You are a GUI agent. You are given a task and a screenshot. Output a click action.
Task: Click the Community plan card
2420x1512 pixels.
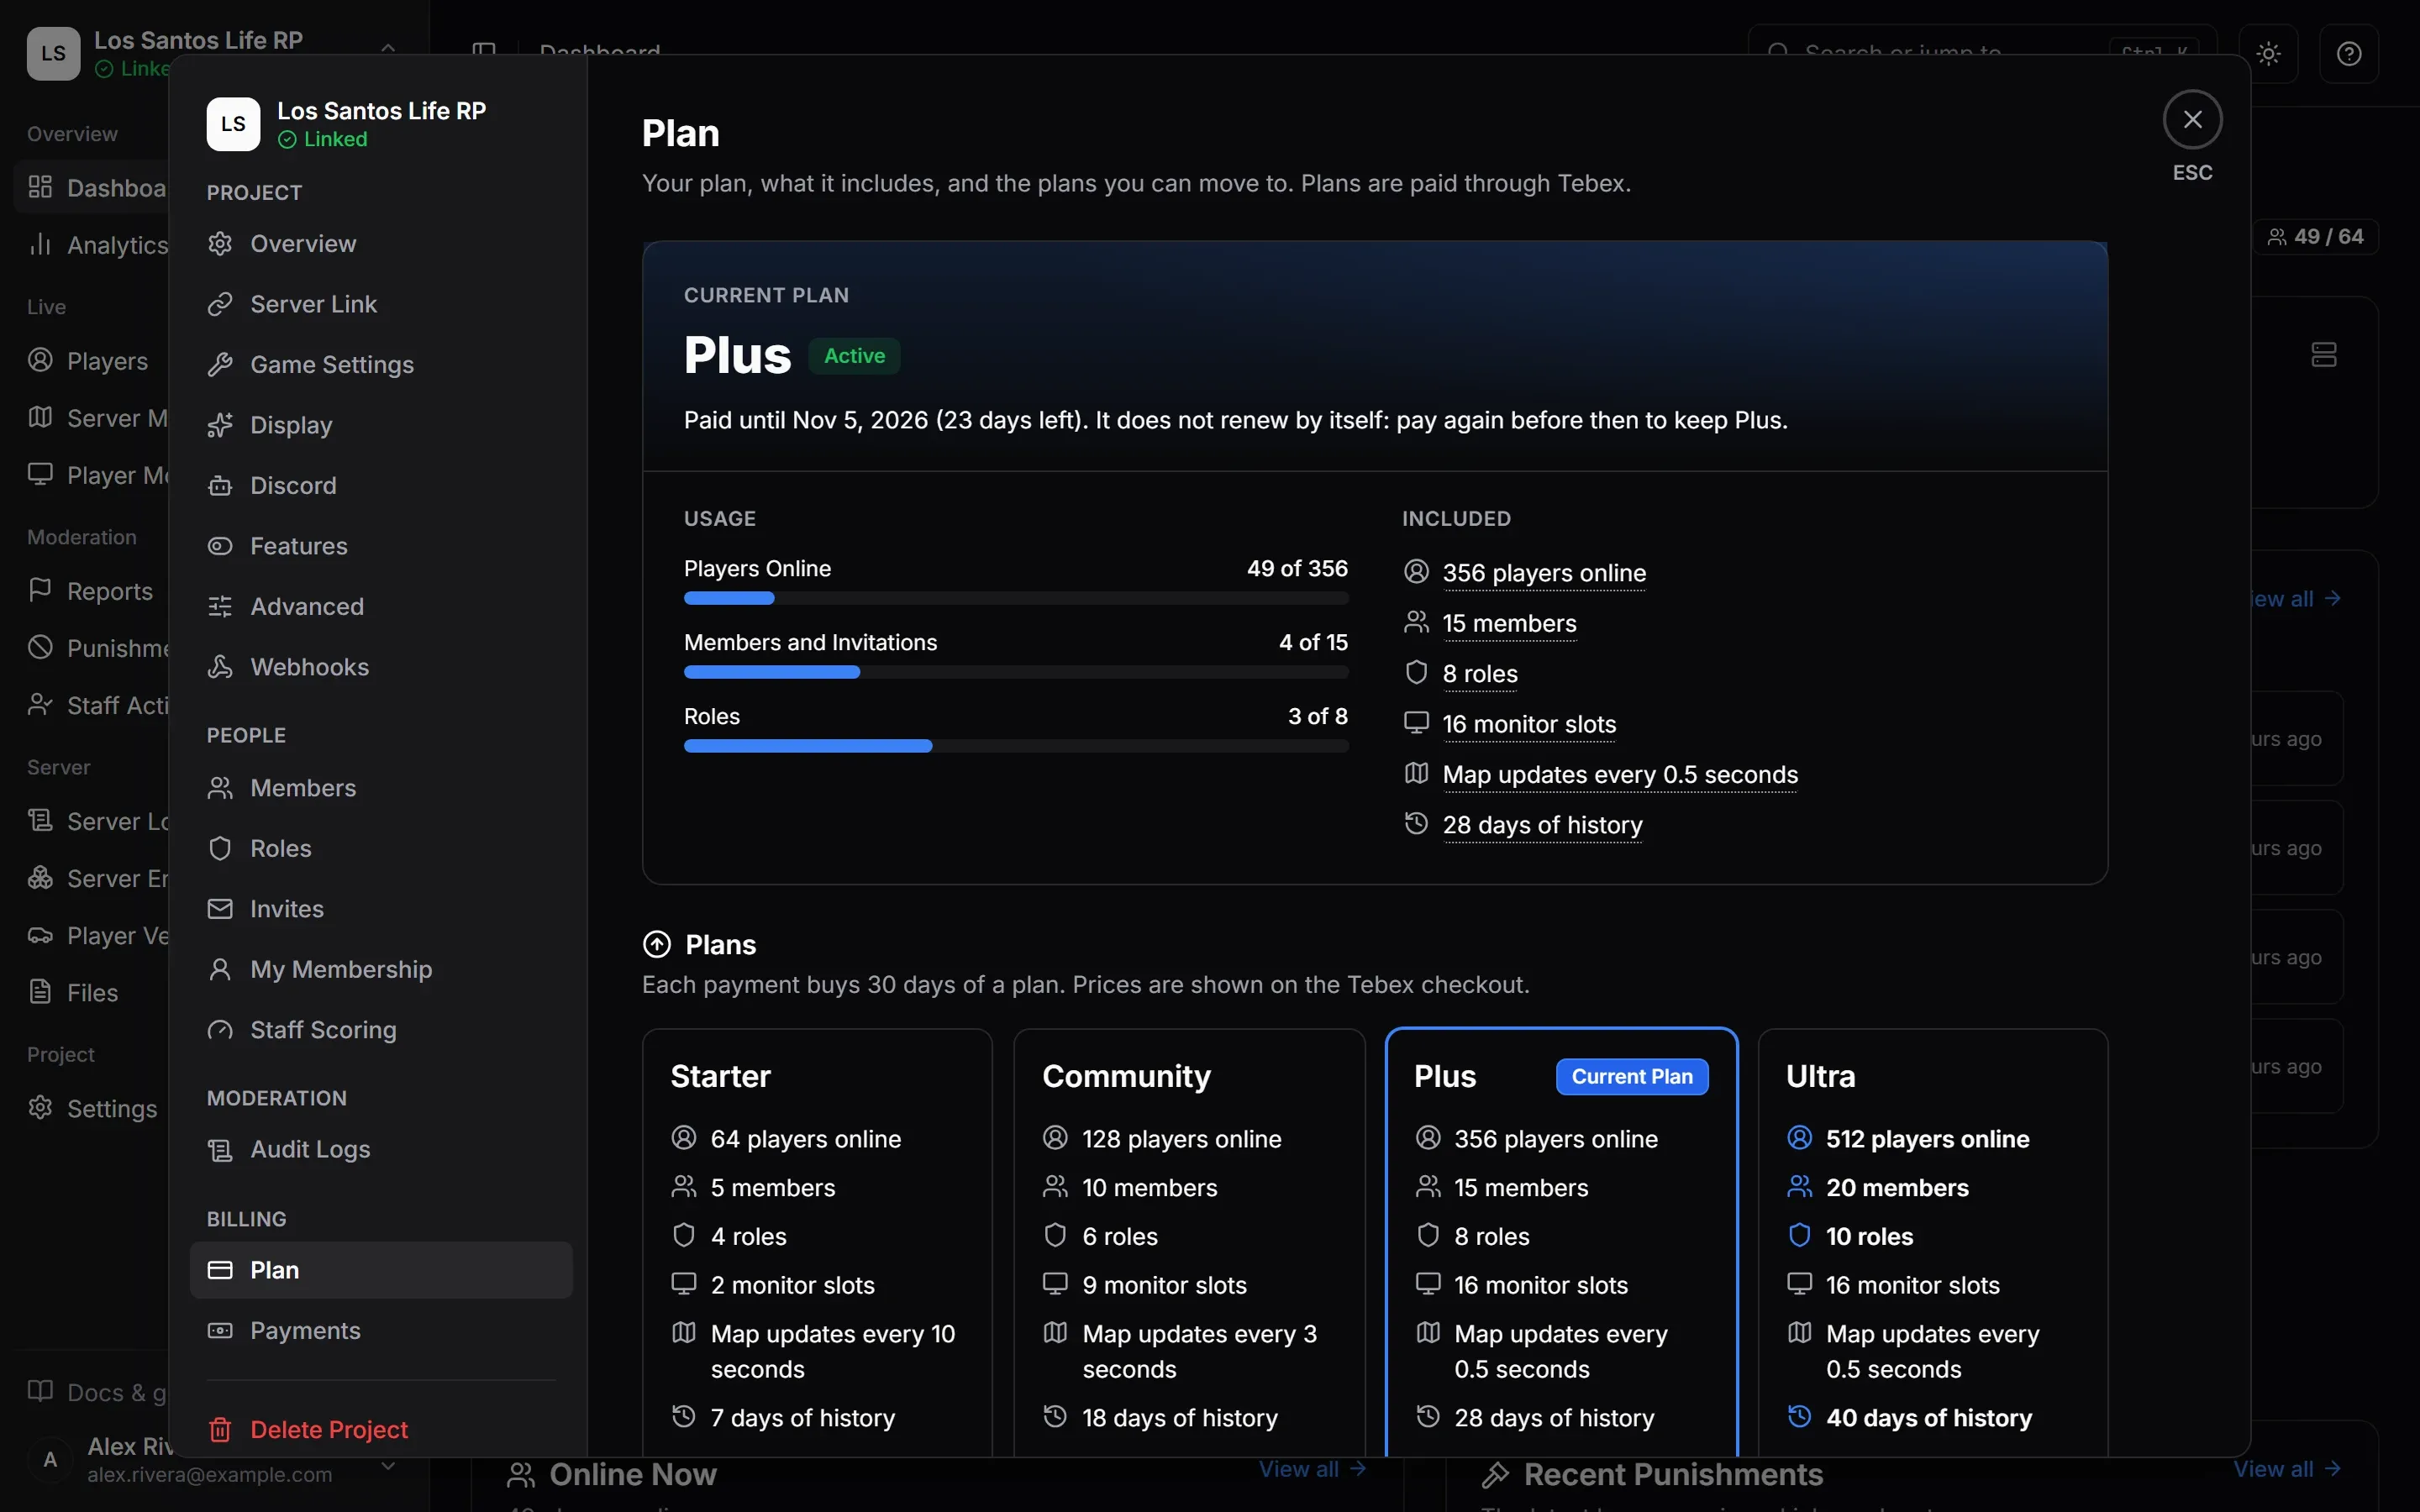point(1189,1242)
